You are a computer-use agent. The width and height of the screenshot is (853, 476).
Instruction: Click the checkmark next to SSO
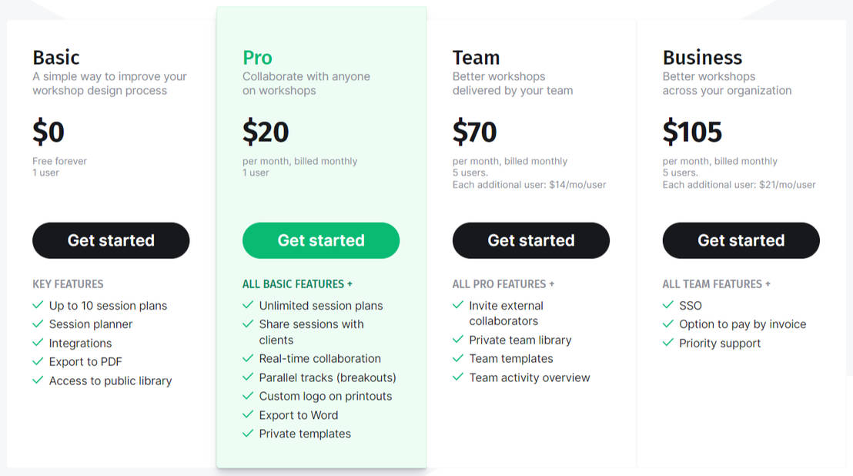pos(668,305)
